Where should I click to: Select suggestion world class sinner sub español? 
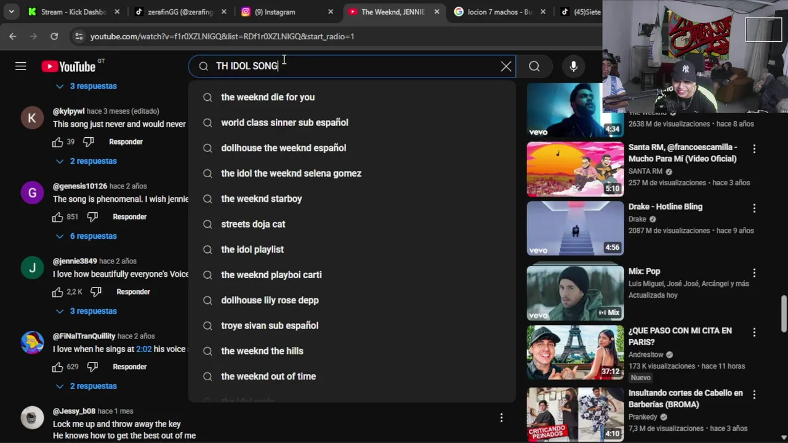pos(352,122)
